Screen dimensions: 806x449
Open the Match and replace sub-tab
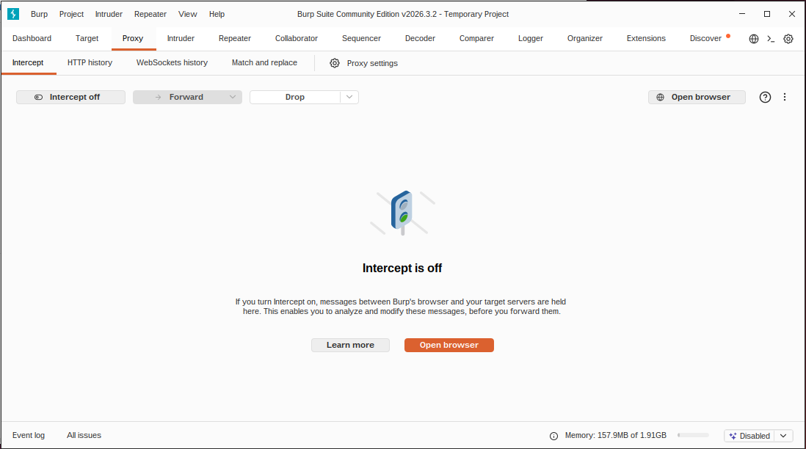click(264, 62)
